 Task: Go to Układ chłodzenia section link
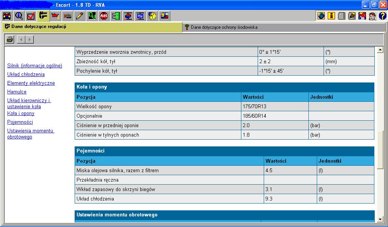coord(26,75)
